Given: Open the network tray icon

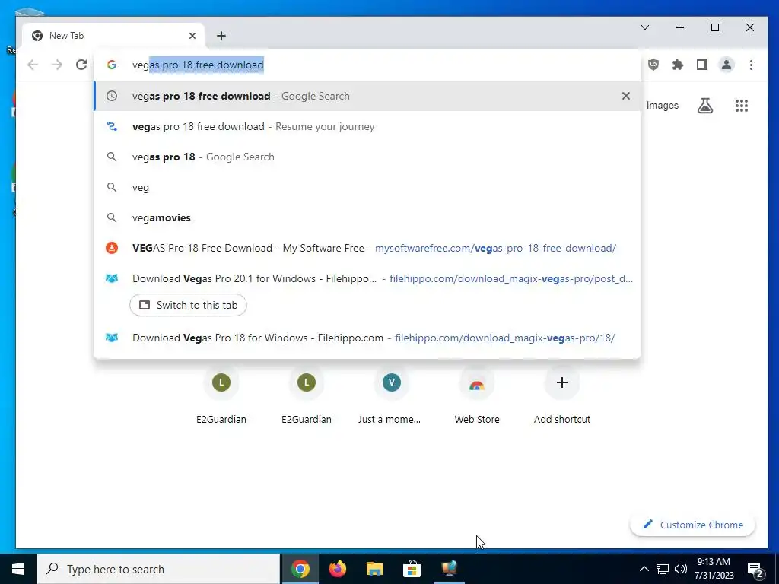Looking at the screenshot, I should (x=663, y=569).
